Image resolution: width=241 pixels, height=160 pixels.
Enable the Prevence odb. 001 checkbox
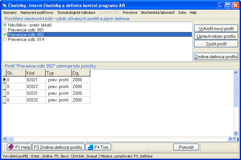5,30
